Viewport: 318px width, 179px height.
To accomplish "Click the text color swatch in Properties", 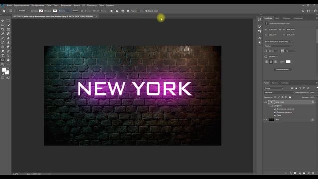I will (288, 62).
